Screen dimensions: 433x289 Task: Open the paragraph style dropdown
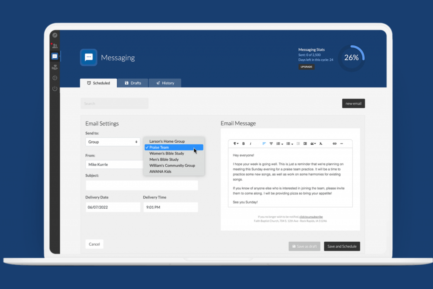[236, 143]
